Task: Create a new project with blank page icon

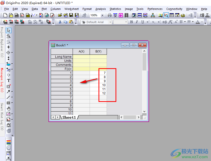Action: click(5, 15)
